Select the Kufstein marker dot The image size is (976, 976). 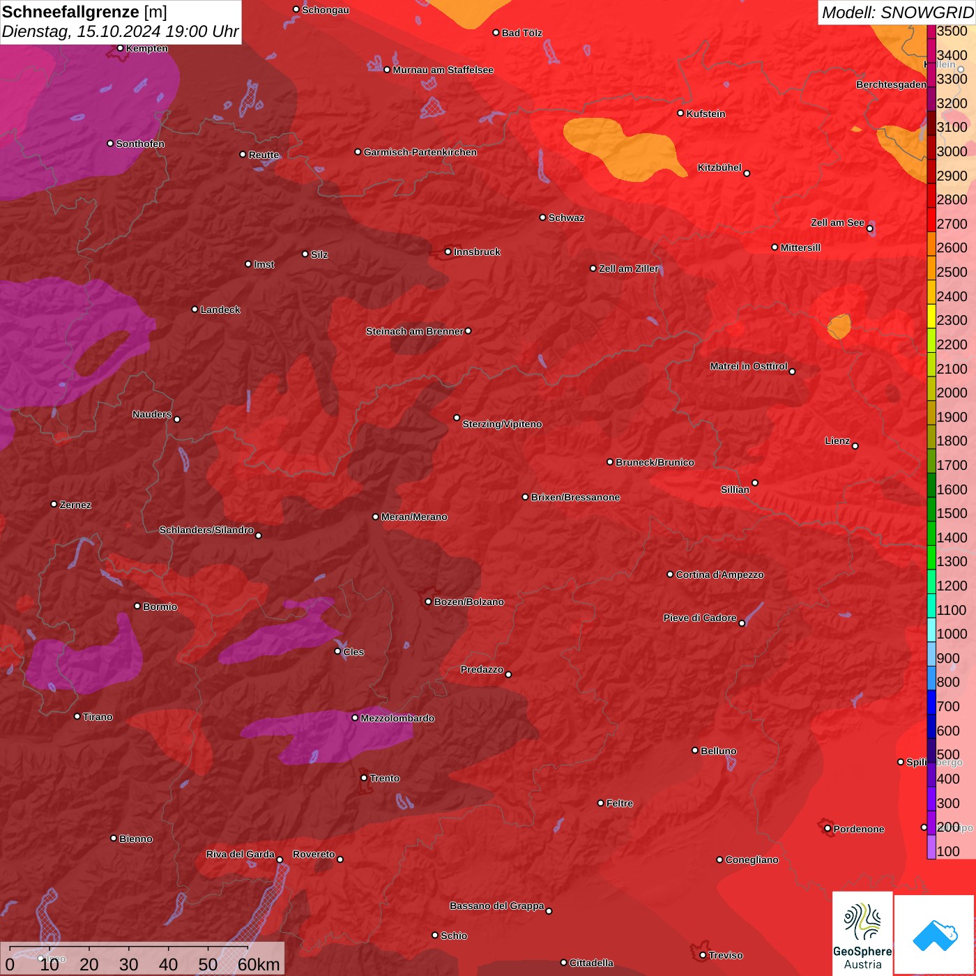[680, 113]
